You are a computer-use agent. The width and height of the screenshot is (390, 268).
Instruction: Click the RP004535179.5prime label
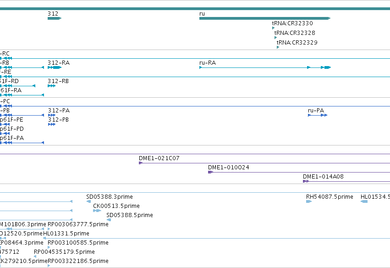tap(65, 252)
